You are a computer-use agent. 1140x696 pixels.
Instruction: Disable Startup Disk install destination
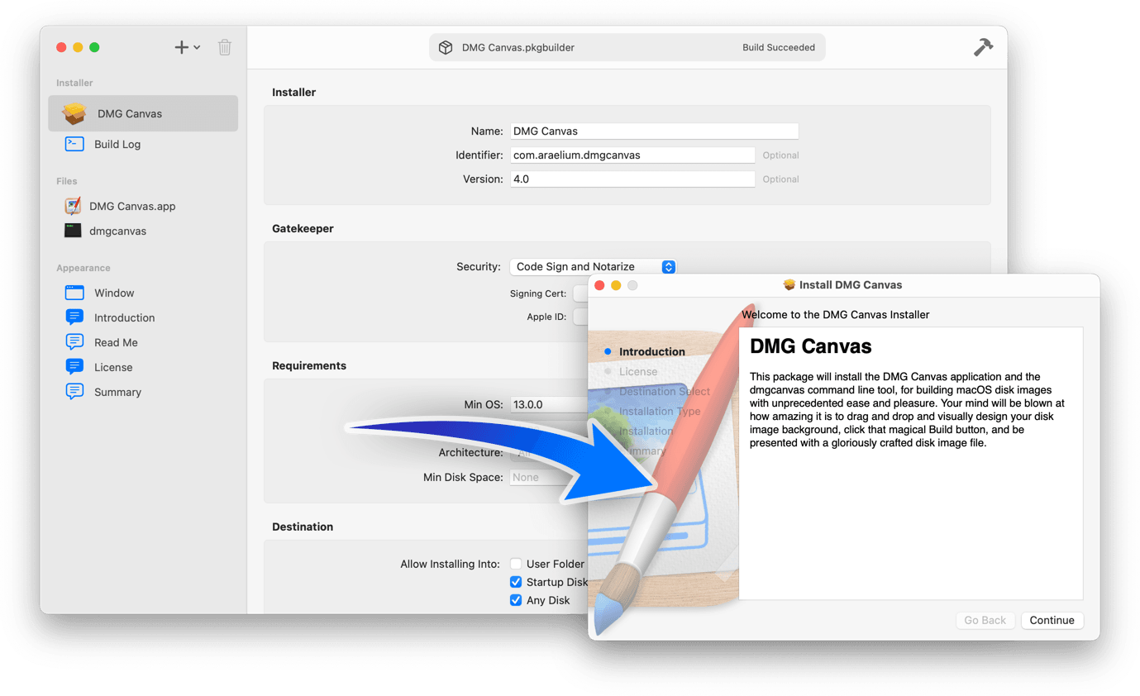click(516, 582)
